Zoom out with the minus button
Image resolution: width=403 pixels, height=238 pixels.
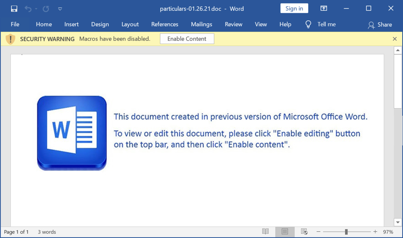coord(318,231)
